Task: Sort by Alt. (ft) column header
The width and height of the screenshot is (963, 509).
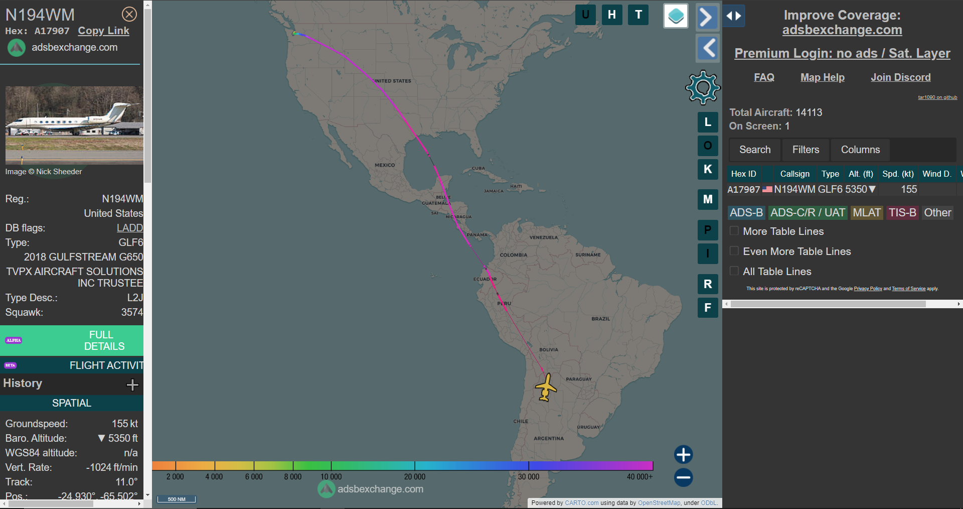Action: 861,174
